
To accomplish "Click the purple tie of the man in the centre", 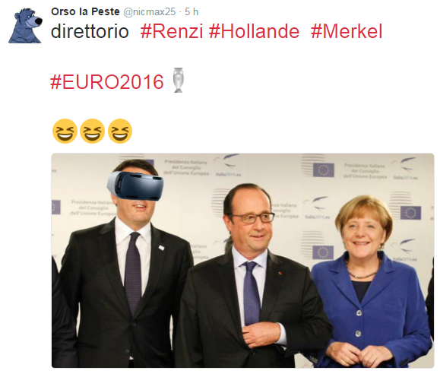I will tap(251, 293).
